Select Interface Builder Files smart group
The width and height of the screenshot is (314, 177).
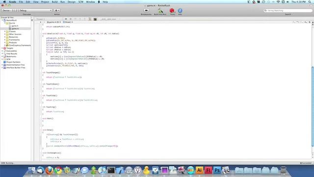click(x=16, y=68)
